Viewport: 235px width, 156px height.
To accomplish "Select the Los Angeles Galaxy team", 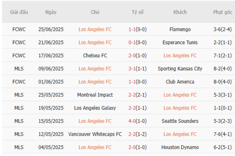I will [95, 108].
